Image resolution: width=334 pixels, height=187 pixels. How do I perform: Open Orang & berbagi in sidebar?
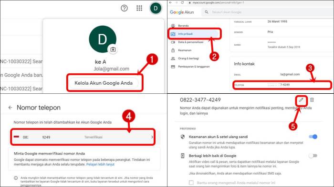click(x=188, y=59)
